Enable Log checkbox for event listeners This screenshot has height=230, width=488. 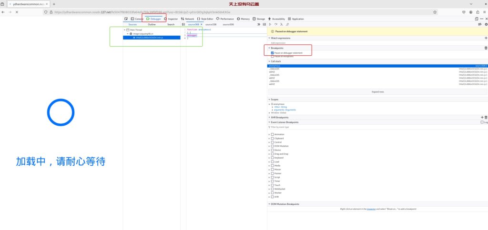(x=482, y=122)
